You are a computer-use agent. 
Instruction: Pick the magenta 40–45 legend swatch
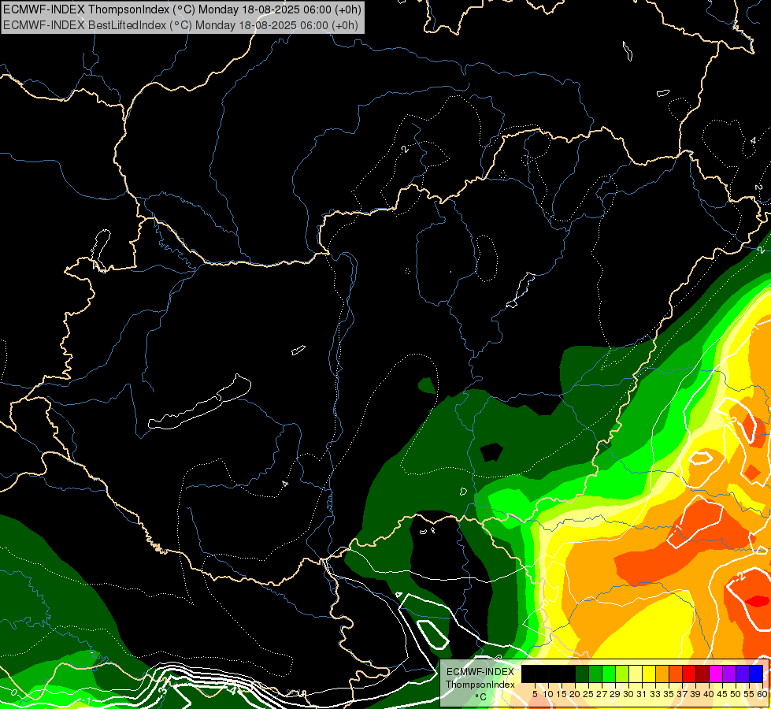click(716, 674)
